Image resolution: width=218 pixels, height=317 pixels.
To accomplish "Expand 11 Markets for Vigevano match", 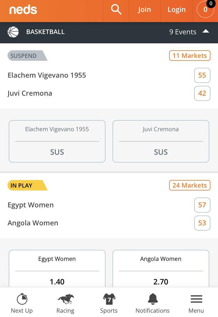I will click(190, 56).
